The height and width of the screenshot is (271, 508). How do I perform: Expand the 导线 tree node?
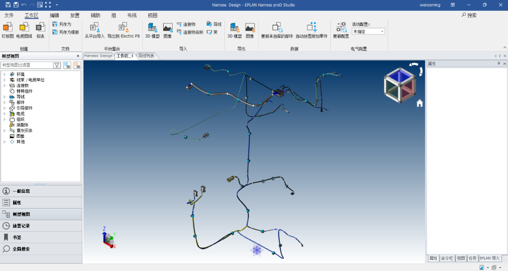point(5,97)
